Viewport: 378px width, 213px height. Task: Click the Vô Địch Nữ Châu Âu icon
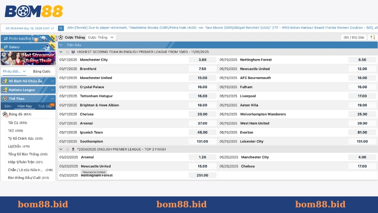click(5, 81)
